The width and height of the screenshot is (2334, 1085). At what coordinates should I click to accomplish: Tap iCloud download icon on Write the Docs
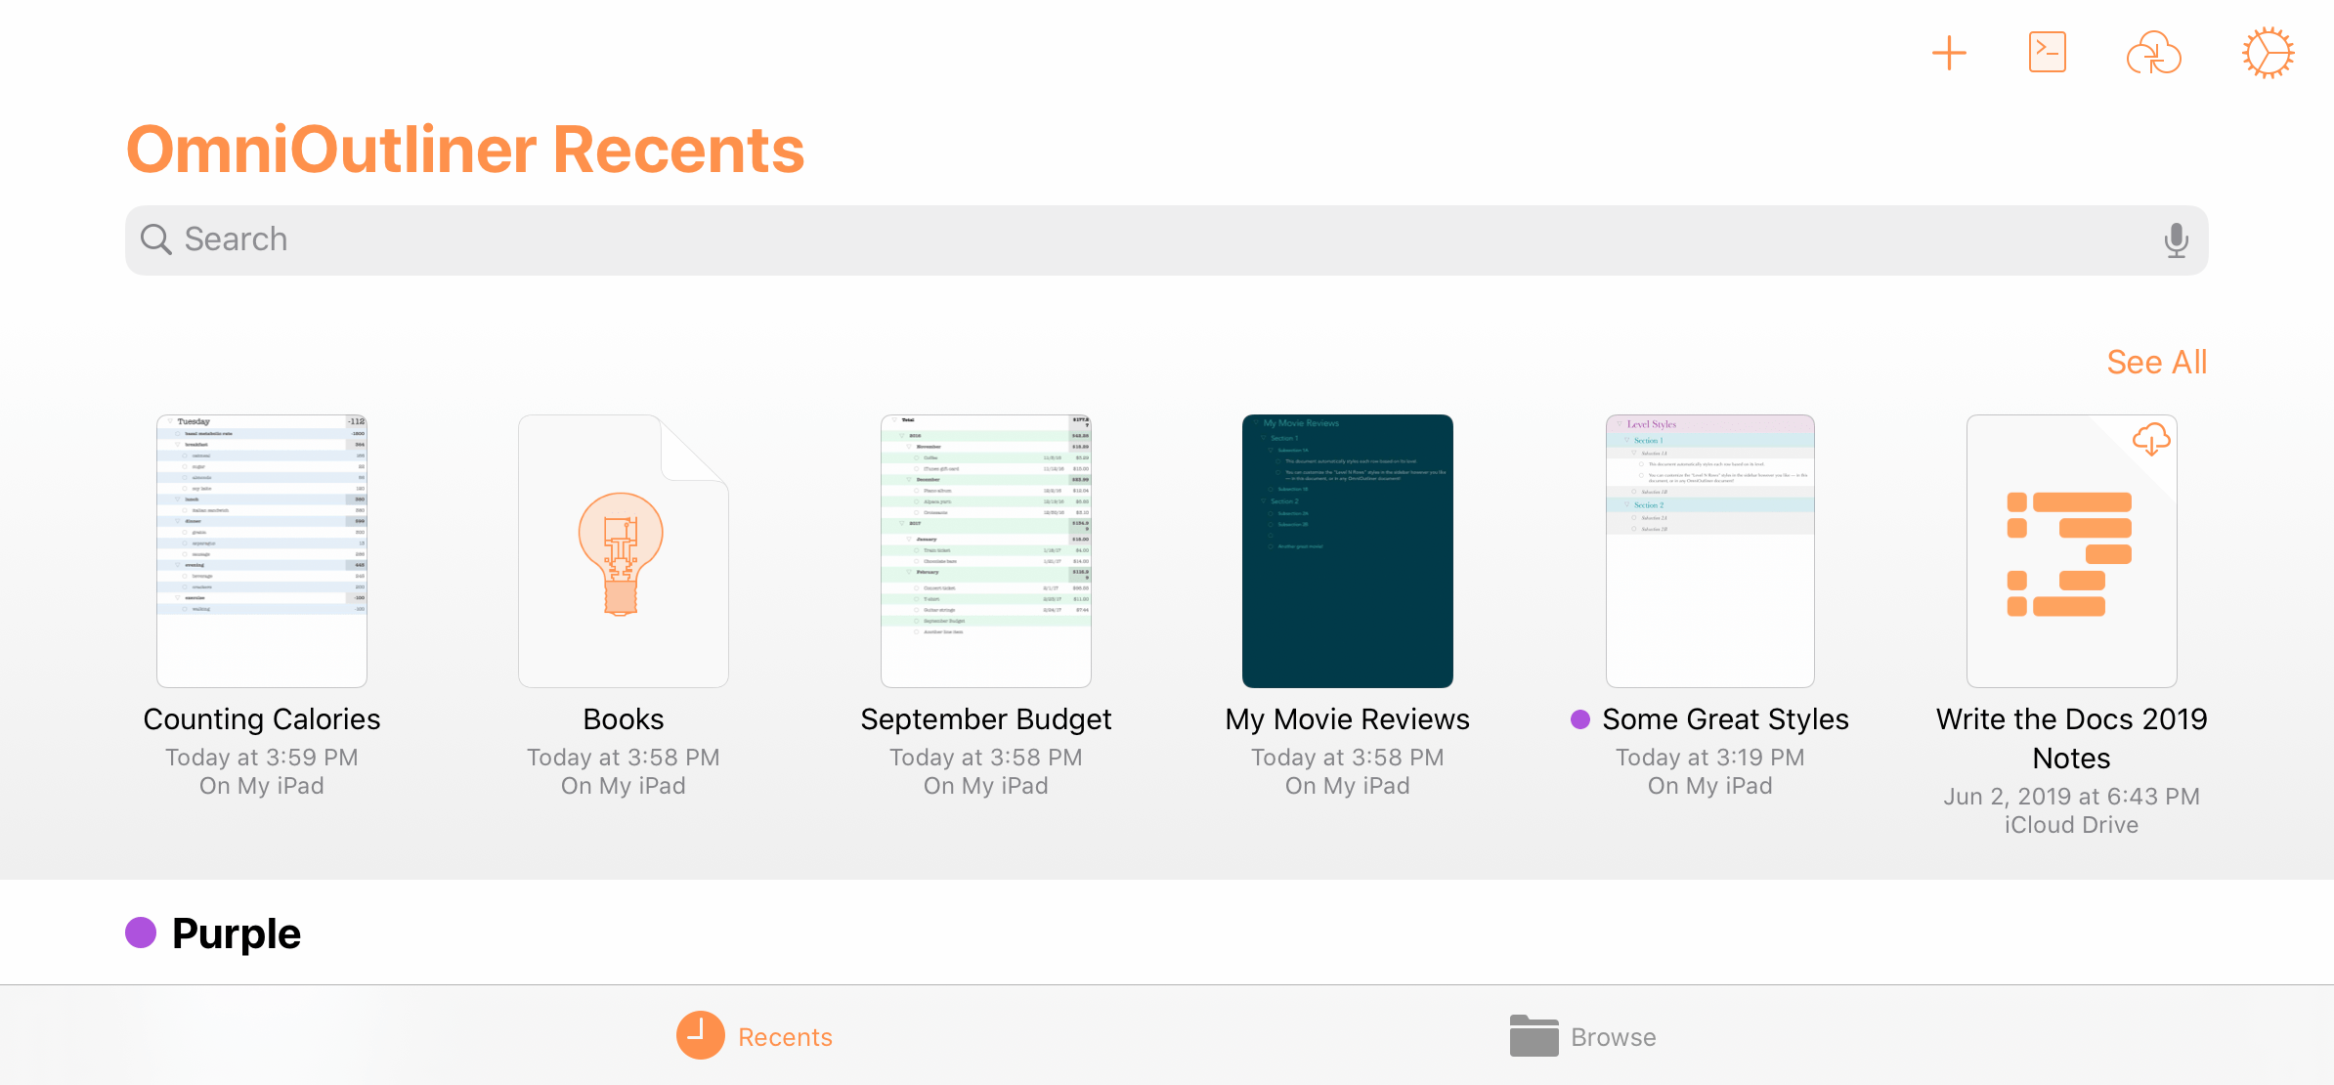[x=2150, y=440]
